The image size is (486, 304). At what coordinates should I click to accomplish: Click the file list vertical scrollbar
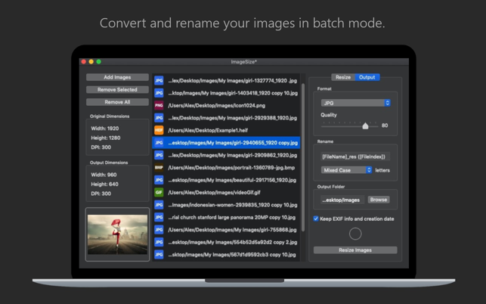click(303, 157)
